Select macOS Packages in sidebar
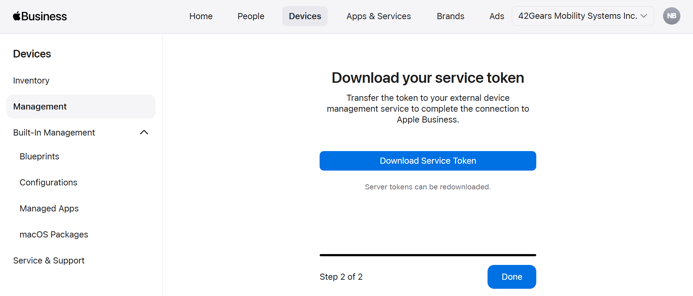This screenshot has width=693, height=296. point(54,235)
